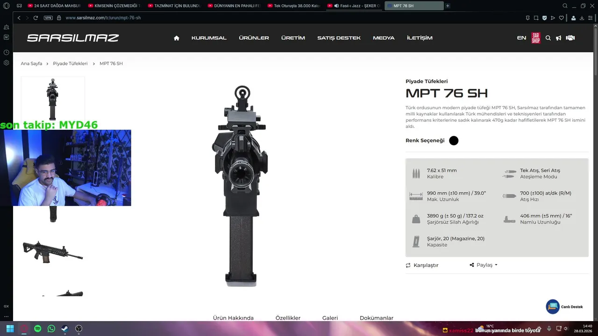Switch to 'Tek Oturuşta 38.000 Kalori' tab
This screenshot has height=336, width=598.
point(293,6)
